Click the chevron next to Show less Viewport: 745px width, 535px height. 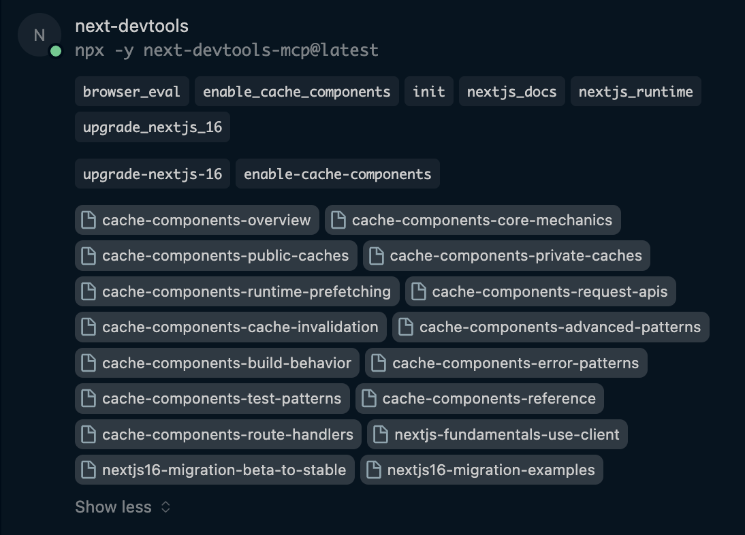click(x=165, y=506)
